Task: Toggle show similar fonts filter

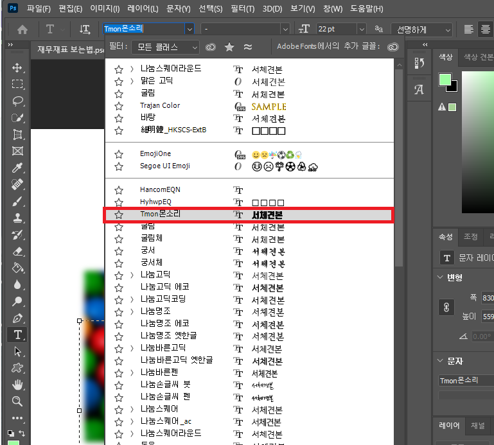Action: (x=248, y=48)
